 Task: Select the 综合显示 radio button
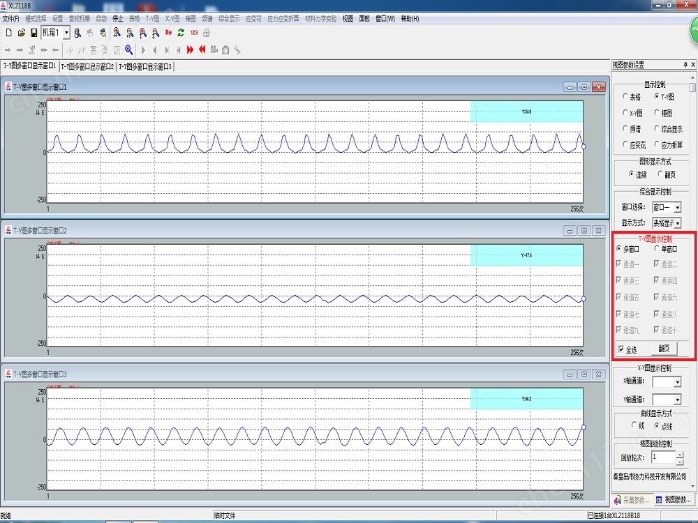click(x=657, y=129)
